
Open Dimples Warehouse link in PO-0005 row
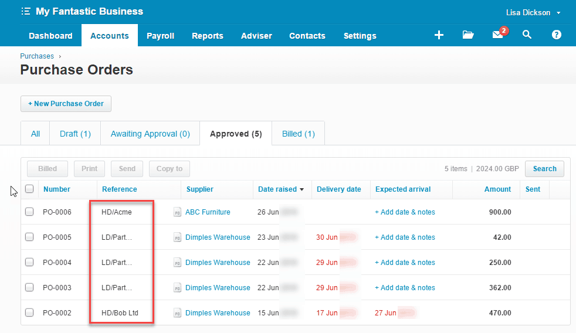(x=218, y=237)
